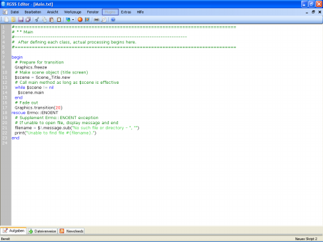Restore the Main.txt document window
Screen dimensions: 323x242
(313, 12)
